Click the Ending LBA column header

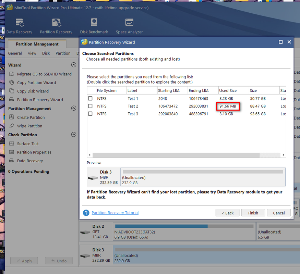pyautogui.click(x=203, y=90)
